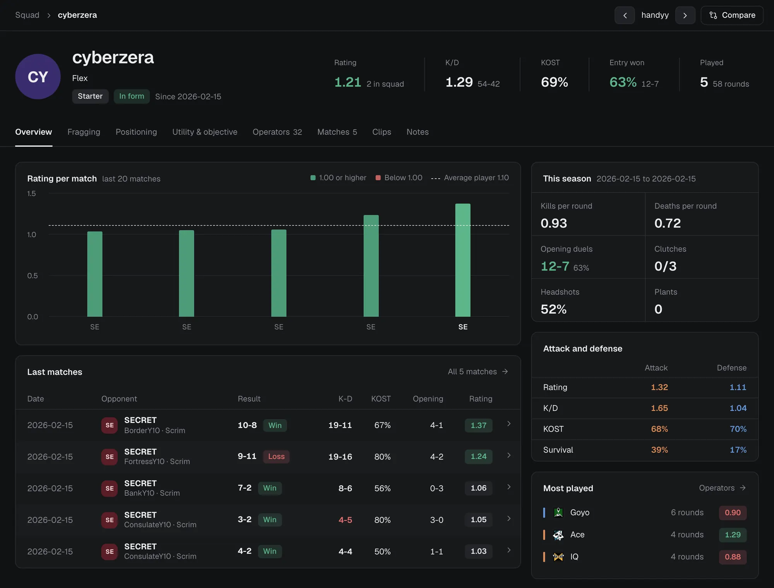This screenshot has height=588, width=774.
Task: Click the red 4-5 K-D value
Action: [345, 520]
